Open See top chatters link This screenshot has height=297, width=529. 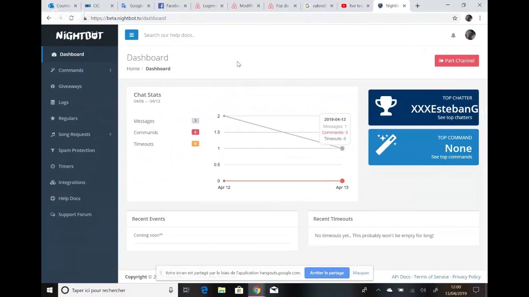click(x=455, y=118)
